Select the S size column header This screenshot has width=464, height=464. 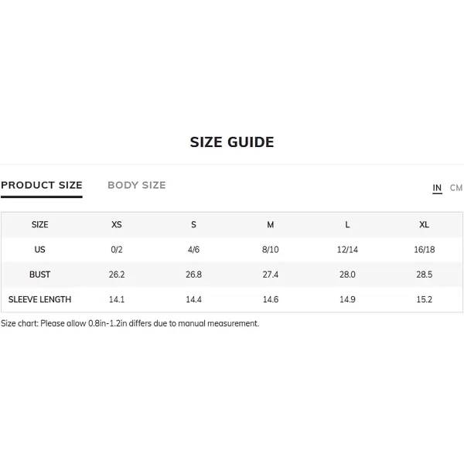coord(193,224)
